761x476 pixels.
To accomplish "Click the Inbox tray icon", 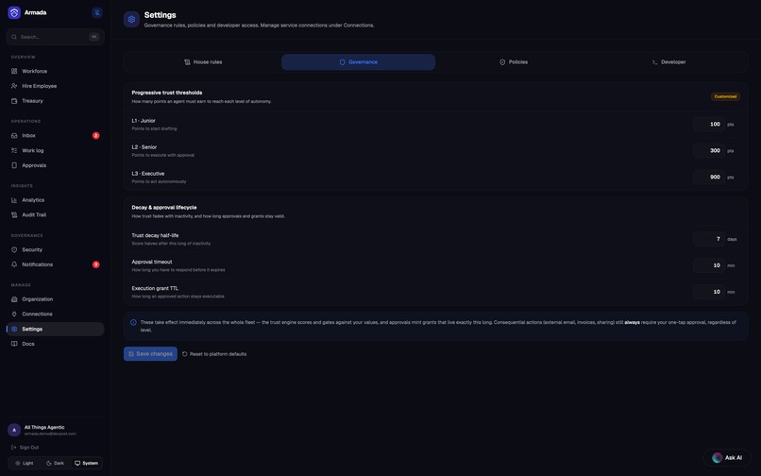I will tap(14, 135).
